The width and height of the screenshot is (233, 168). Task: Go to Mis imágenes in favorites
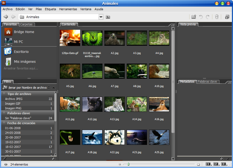[25, 62]
